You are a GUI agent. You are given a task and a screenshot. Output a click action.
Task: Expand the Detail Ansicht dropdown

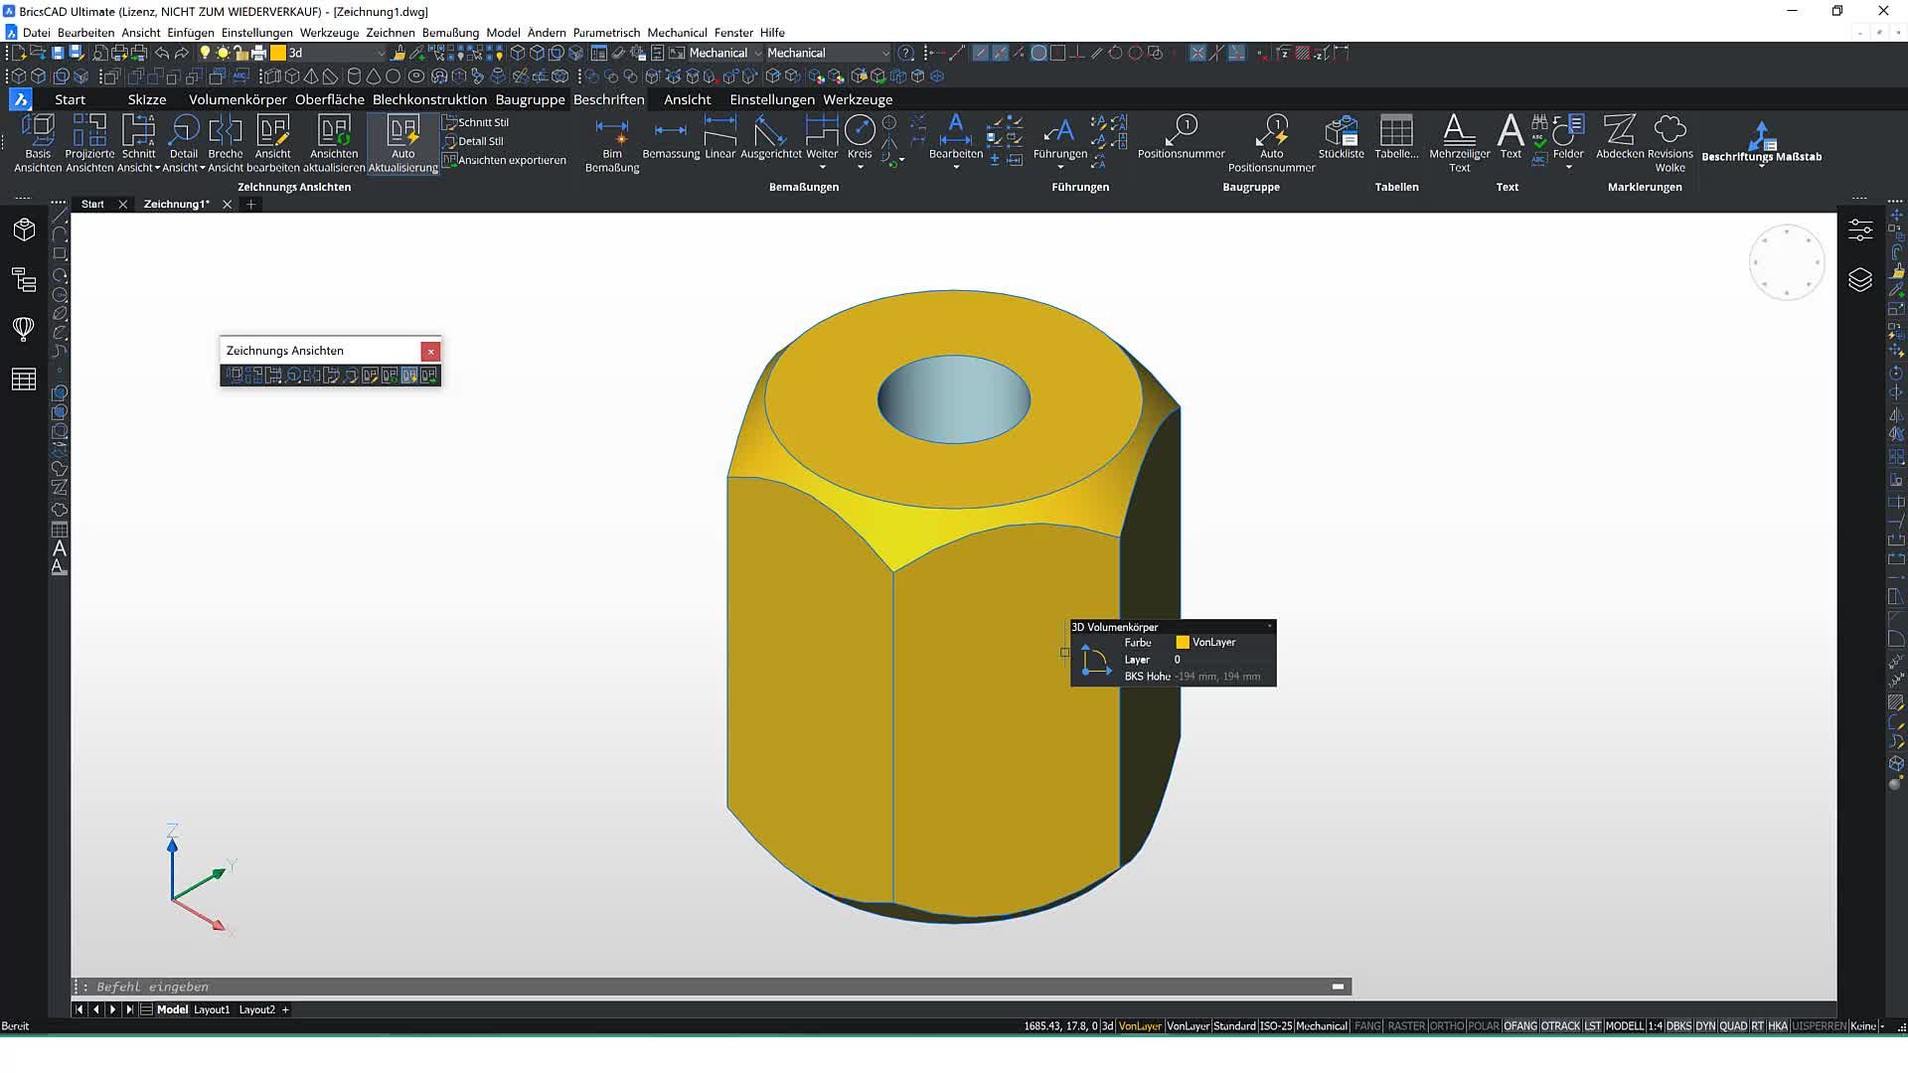(203, 168)
